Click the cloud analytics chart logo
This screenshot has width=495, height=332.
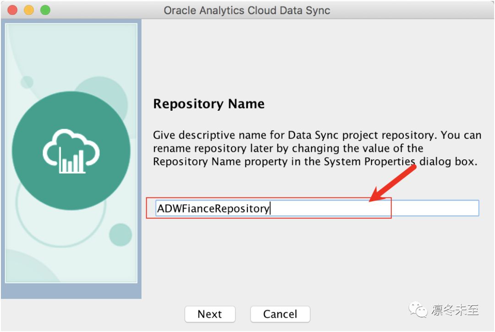(x=71, y=151)
